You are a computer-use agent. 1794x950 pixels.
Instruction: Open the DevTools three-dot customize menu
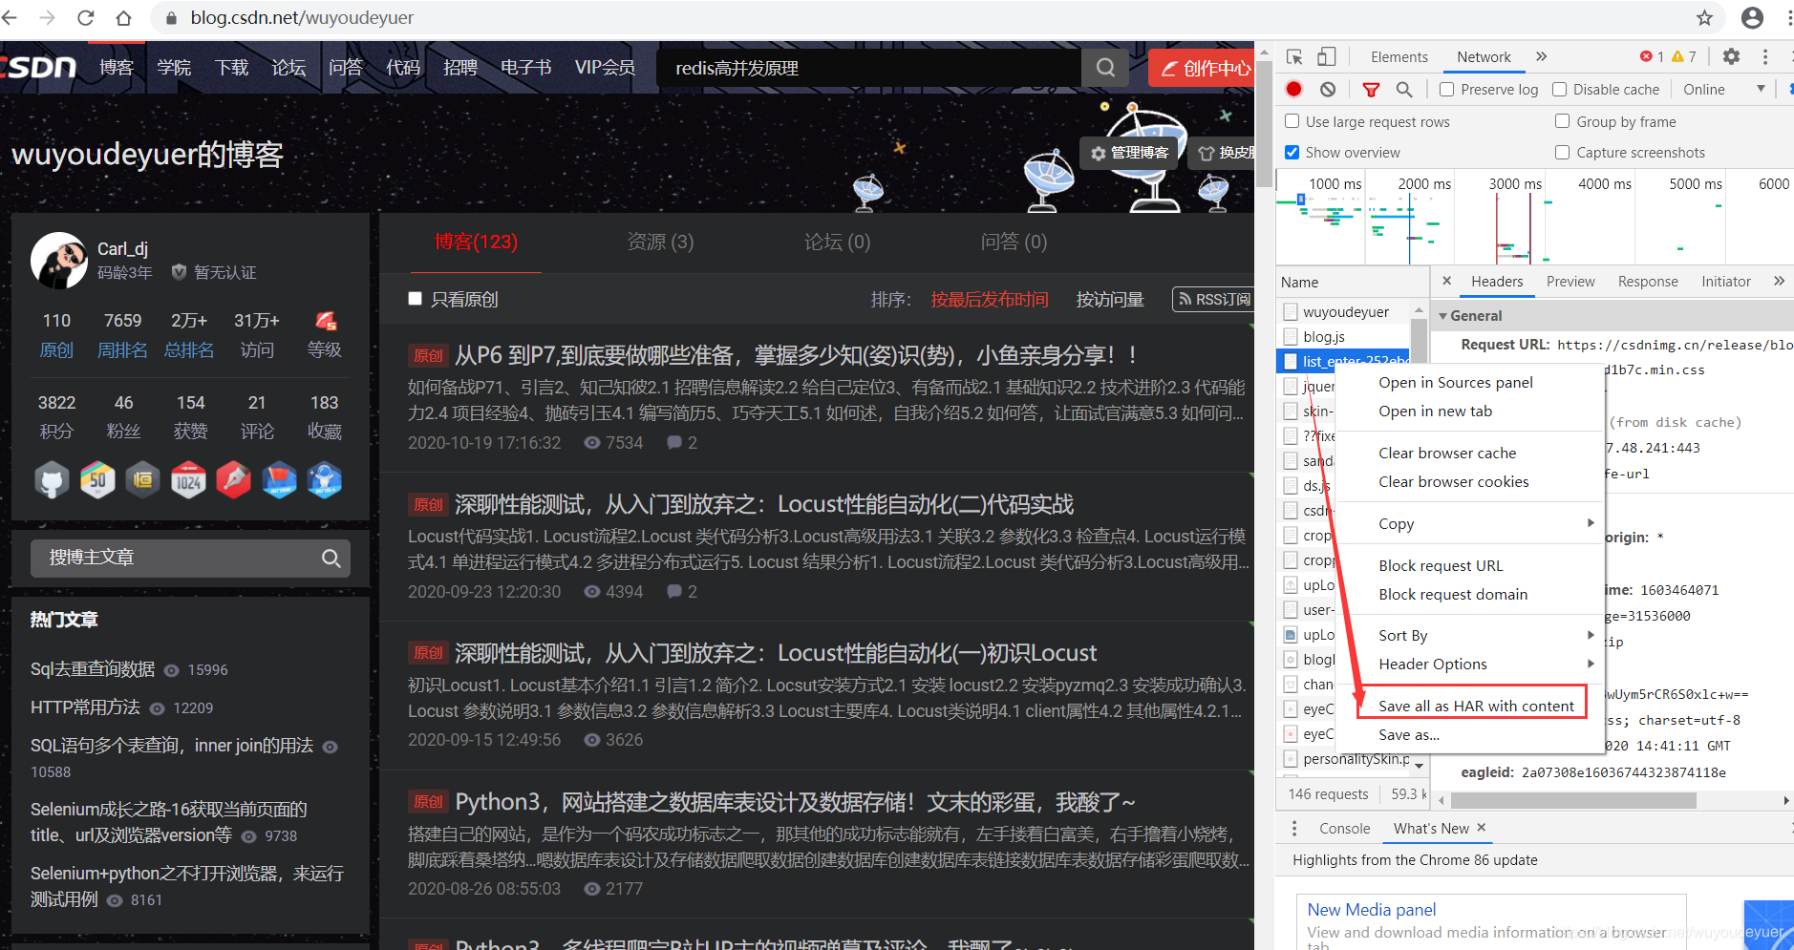(1765, 57)
